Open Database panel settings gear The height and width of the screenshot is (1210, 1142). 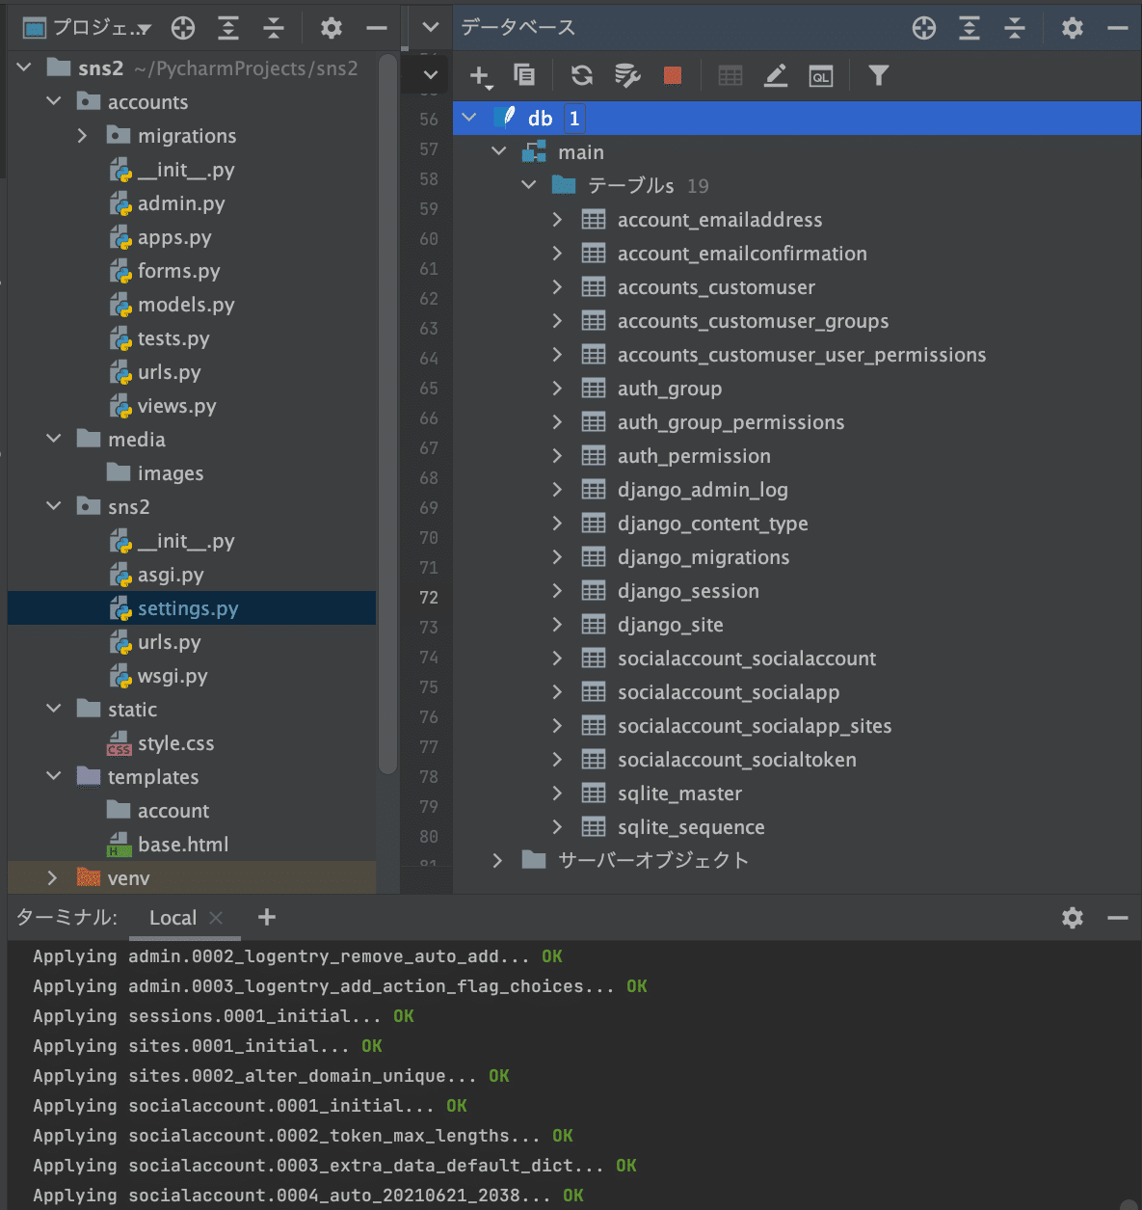(1073, 28)
